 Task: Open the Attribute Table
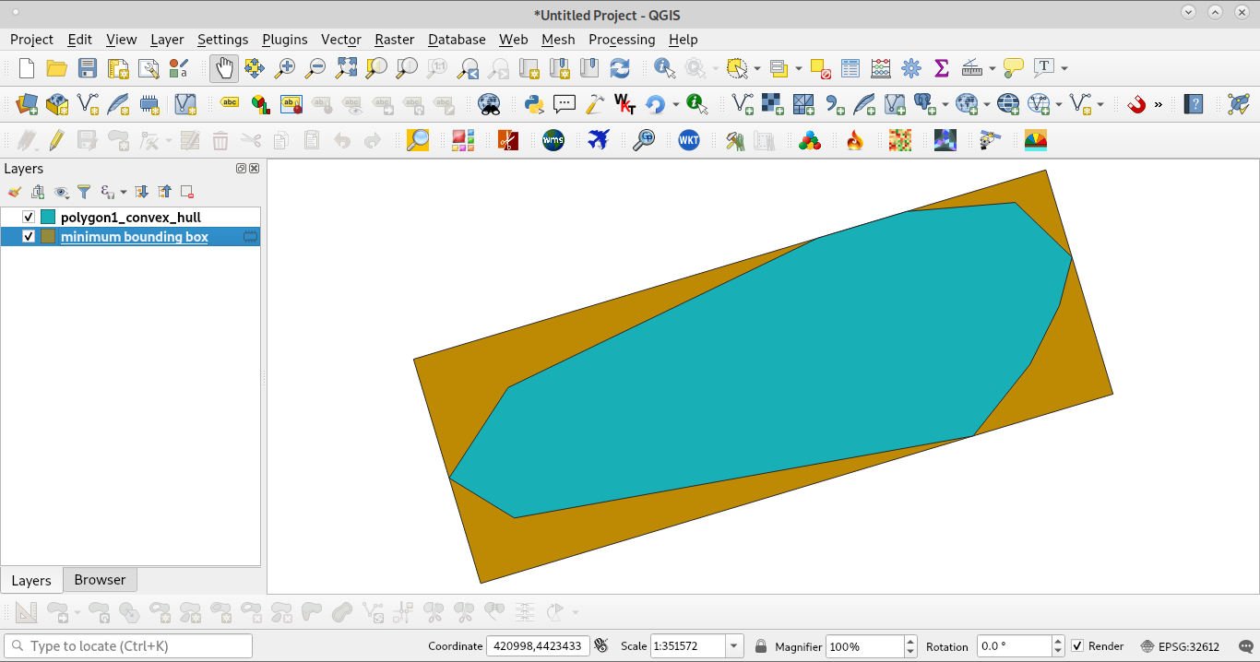[x=850, y=67]
